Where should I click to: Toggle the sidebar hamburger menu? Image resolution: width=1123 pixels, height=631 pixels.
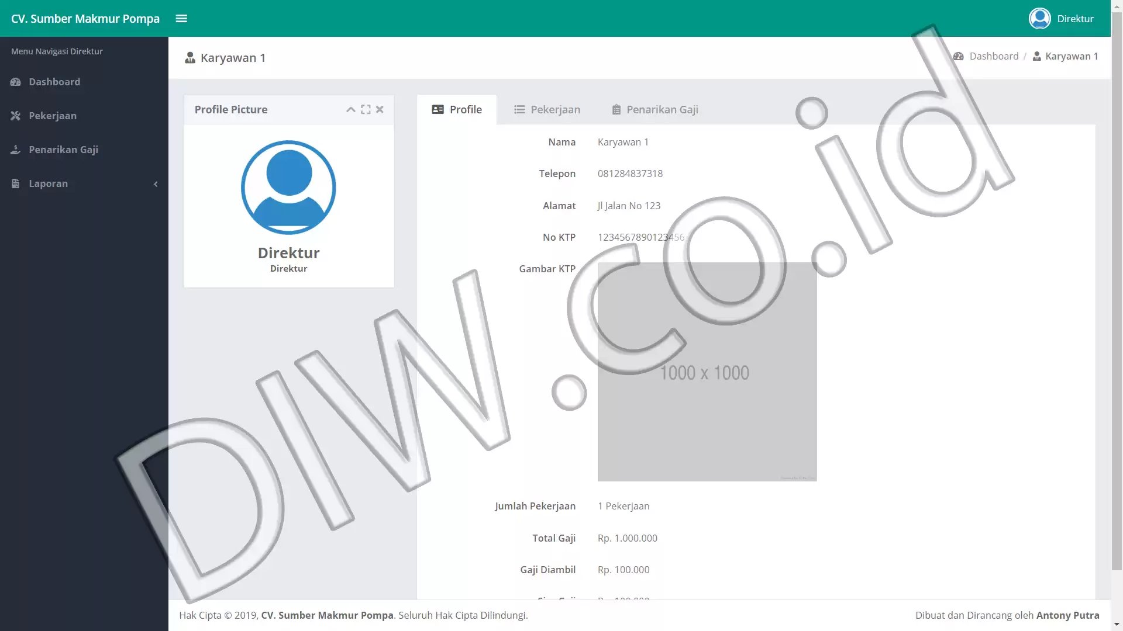pyautogui.click(x=181, y=18)
